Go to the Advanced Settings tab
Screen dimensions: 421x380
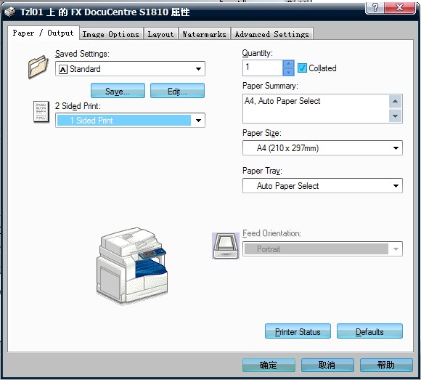pos(272,34)
